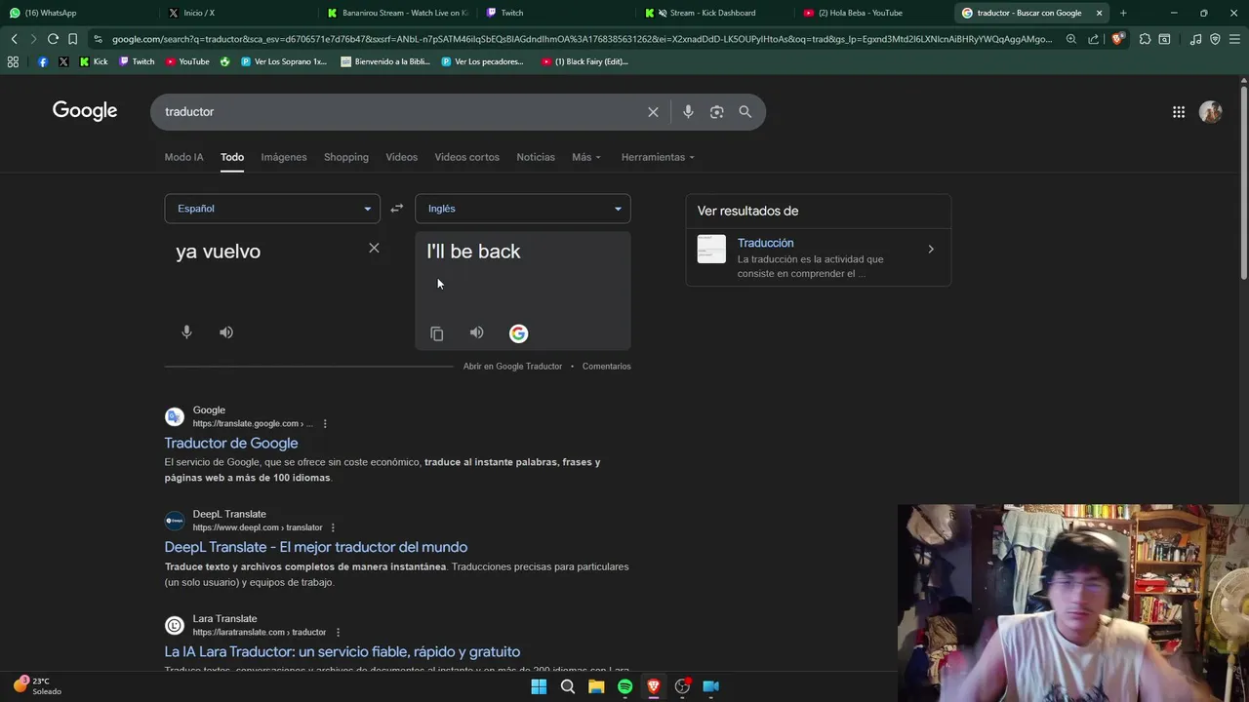Open more options for Lara Translate result
This screenshot has height=702, width=1249.
click(338, 633)
